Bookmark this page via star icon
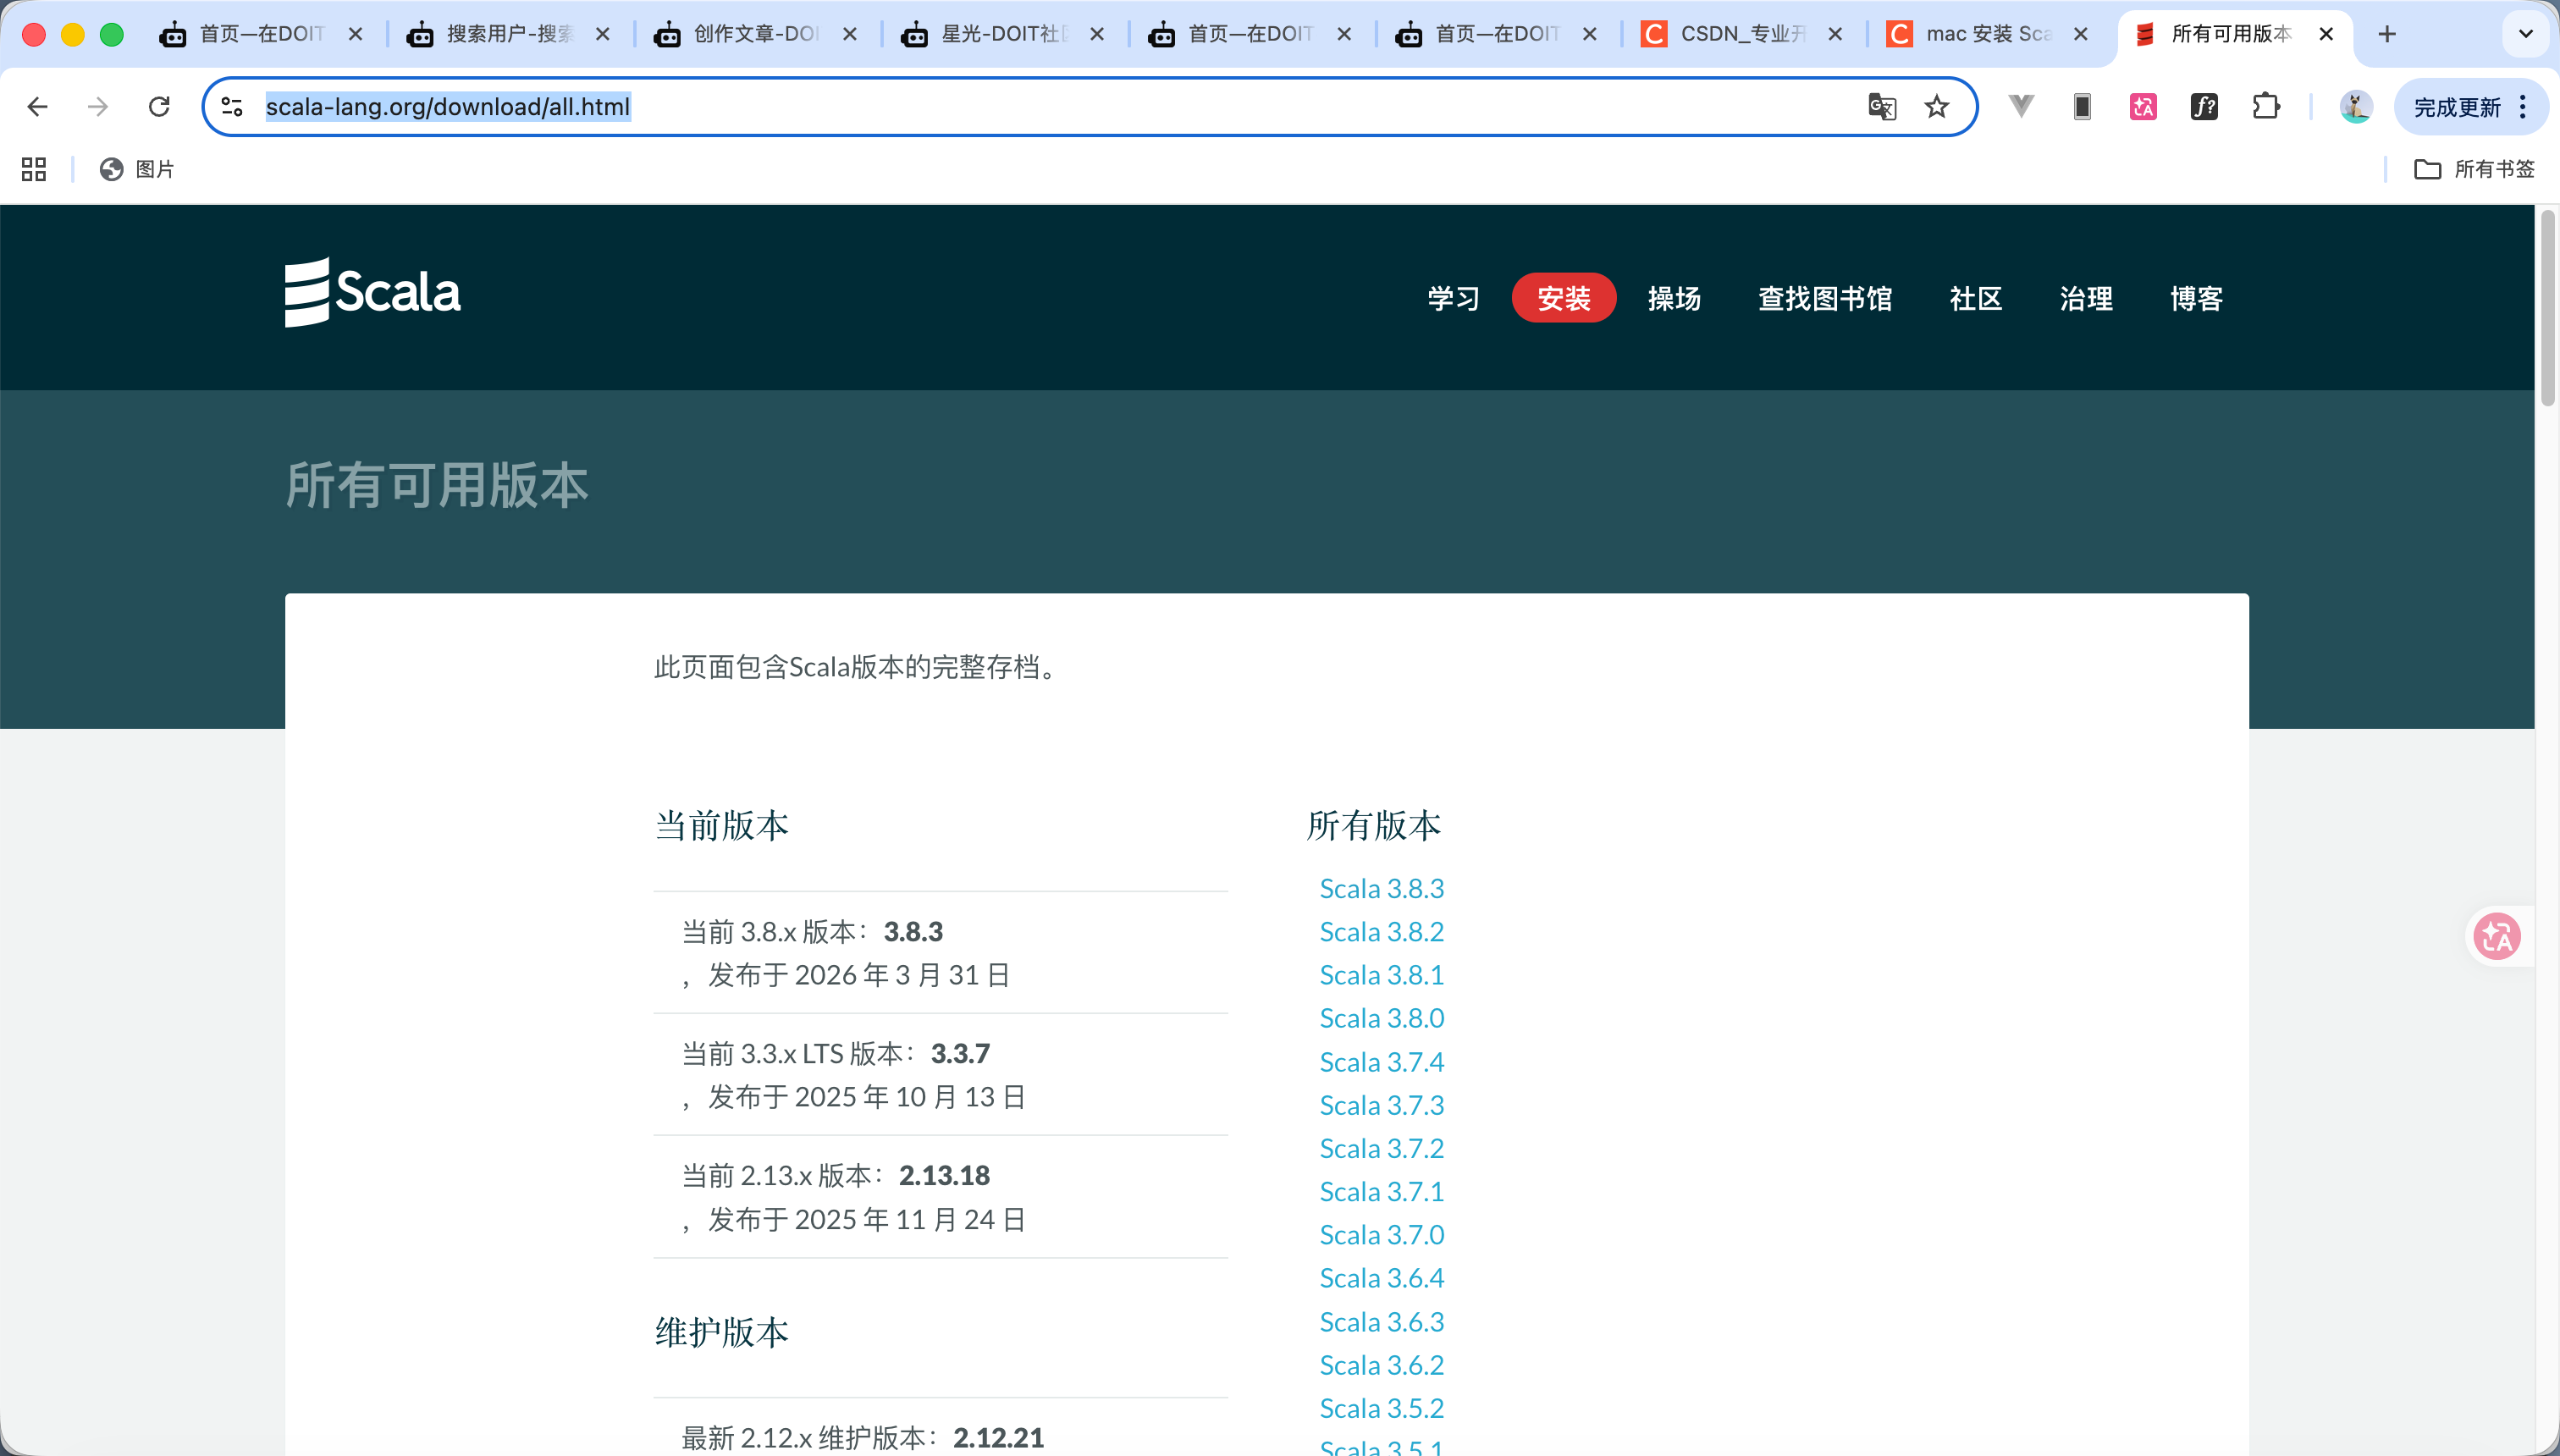Viewport: 2560px width, 1456px height. click(1936, 106)
